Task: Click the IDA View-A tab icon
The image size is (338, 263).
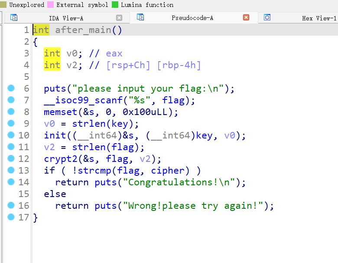Action: tap(14, 17)
